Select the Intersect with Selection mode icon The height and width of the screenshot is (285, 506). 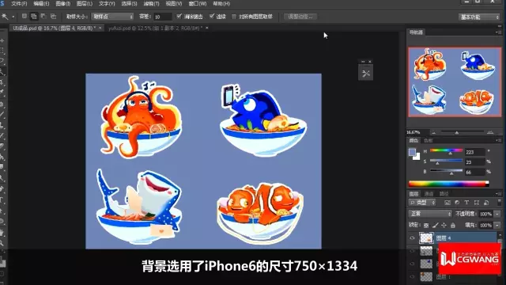pyautogui.click(x=53, y=16)
